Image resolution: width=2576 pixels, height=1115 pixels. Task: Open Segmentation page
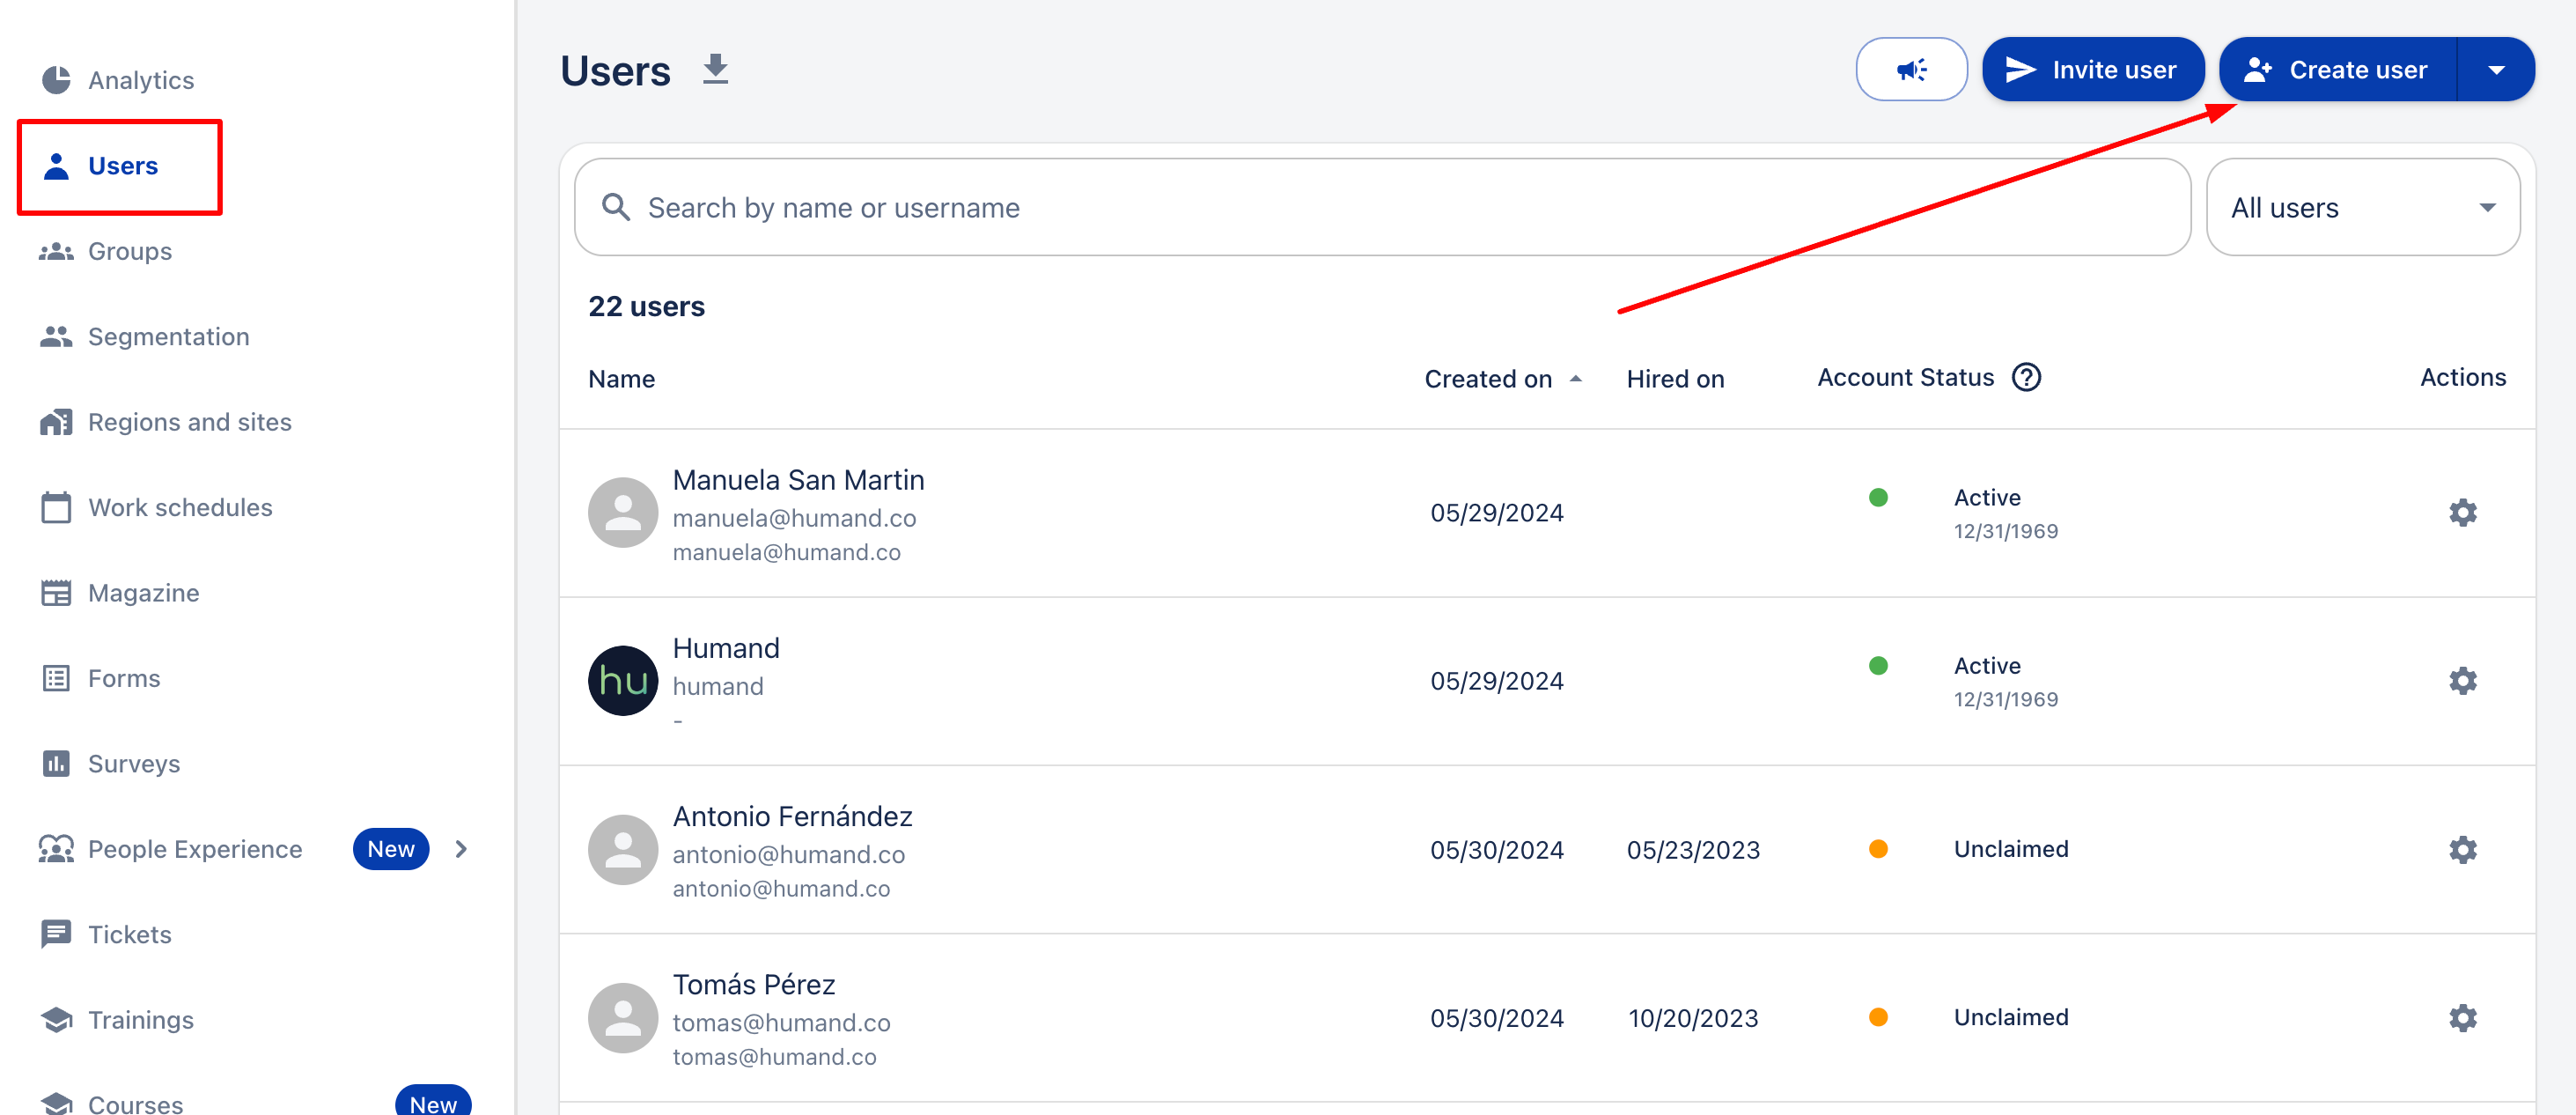[x=168, y=337]
